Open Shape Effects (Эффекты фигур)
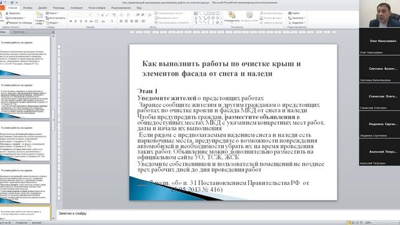 click(x=272, y=22)
